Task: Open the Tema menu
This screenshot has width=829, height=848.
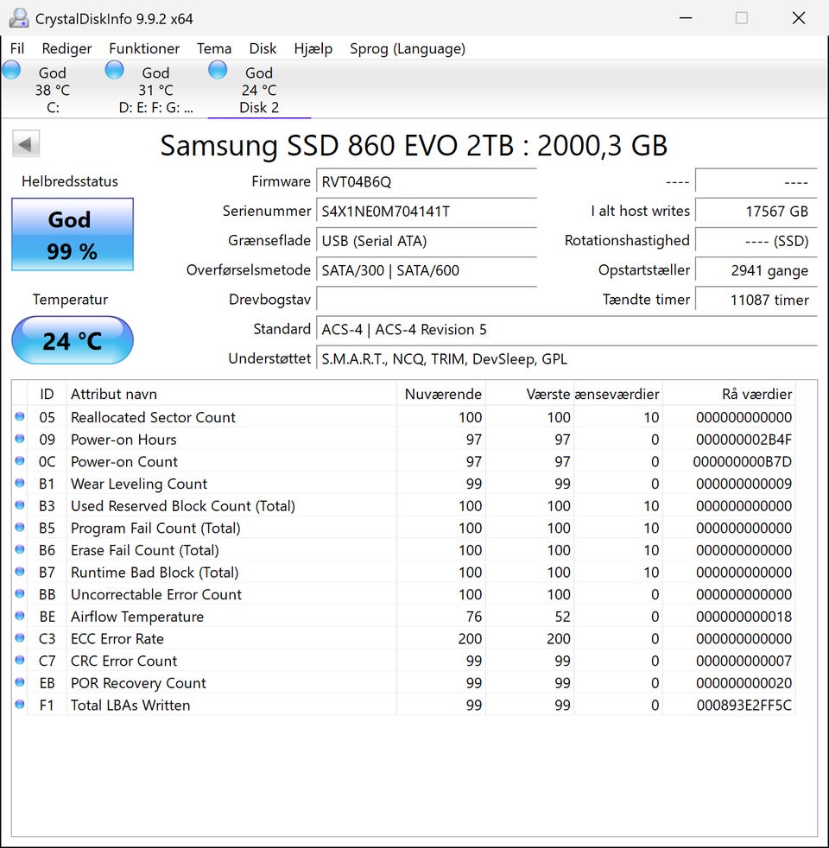Action: coord(214,48)
